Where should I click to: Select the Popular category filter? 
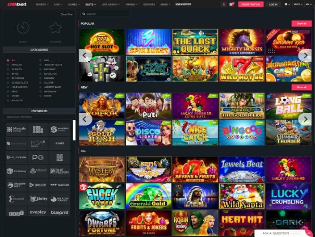pyautogui.click(x=16, y=65)
